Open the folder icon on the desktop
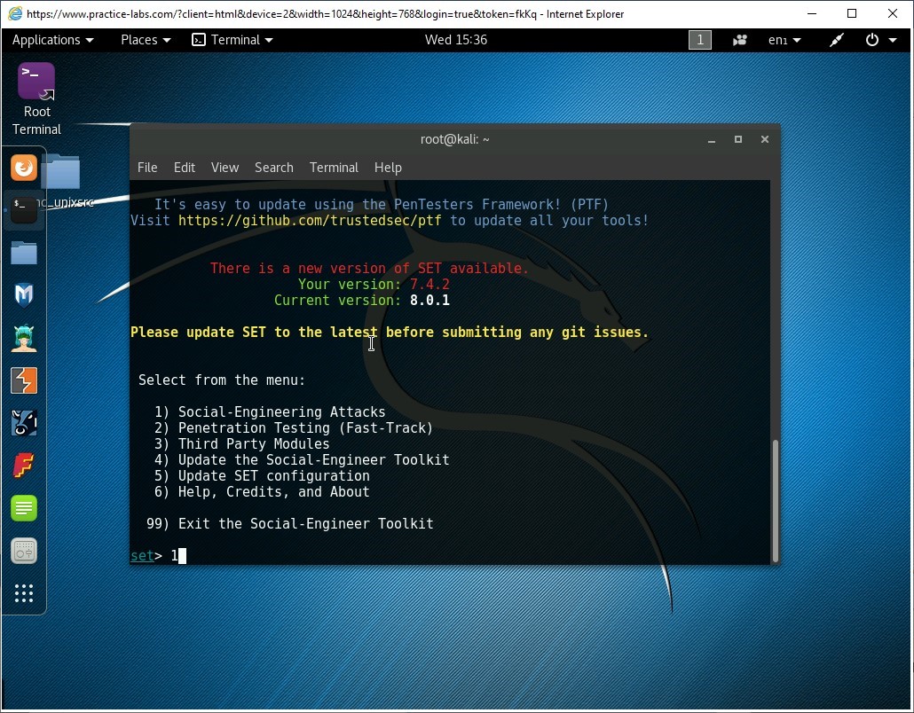This screenshot has height=713, width=914. point(60,172)
